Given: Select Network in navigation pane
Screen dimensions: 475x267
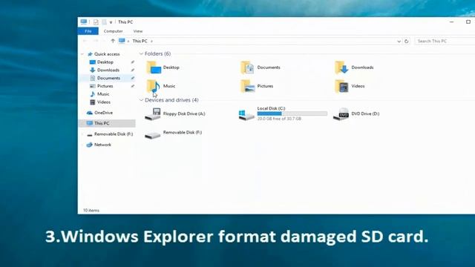Looking at the screenshot, I should pos(102,145).
